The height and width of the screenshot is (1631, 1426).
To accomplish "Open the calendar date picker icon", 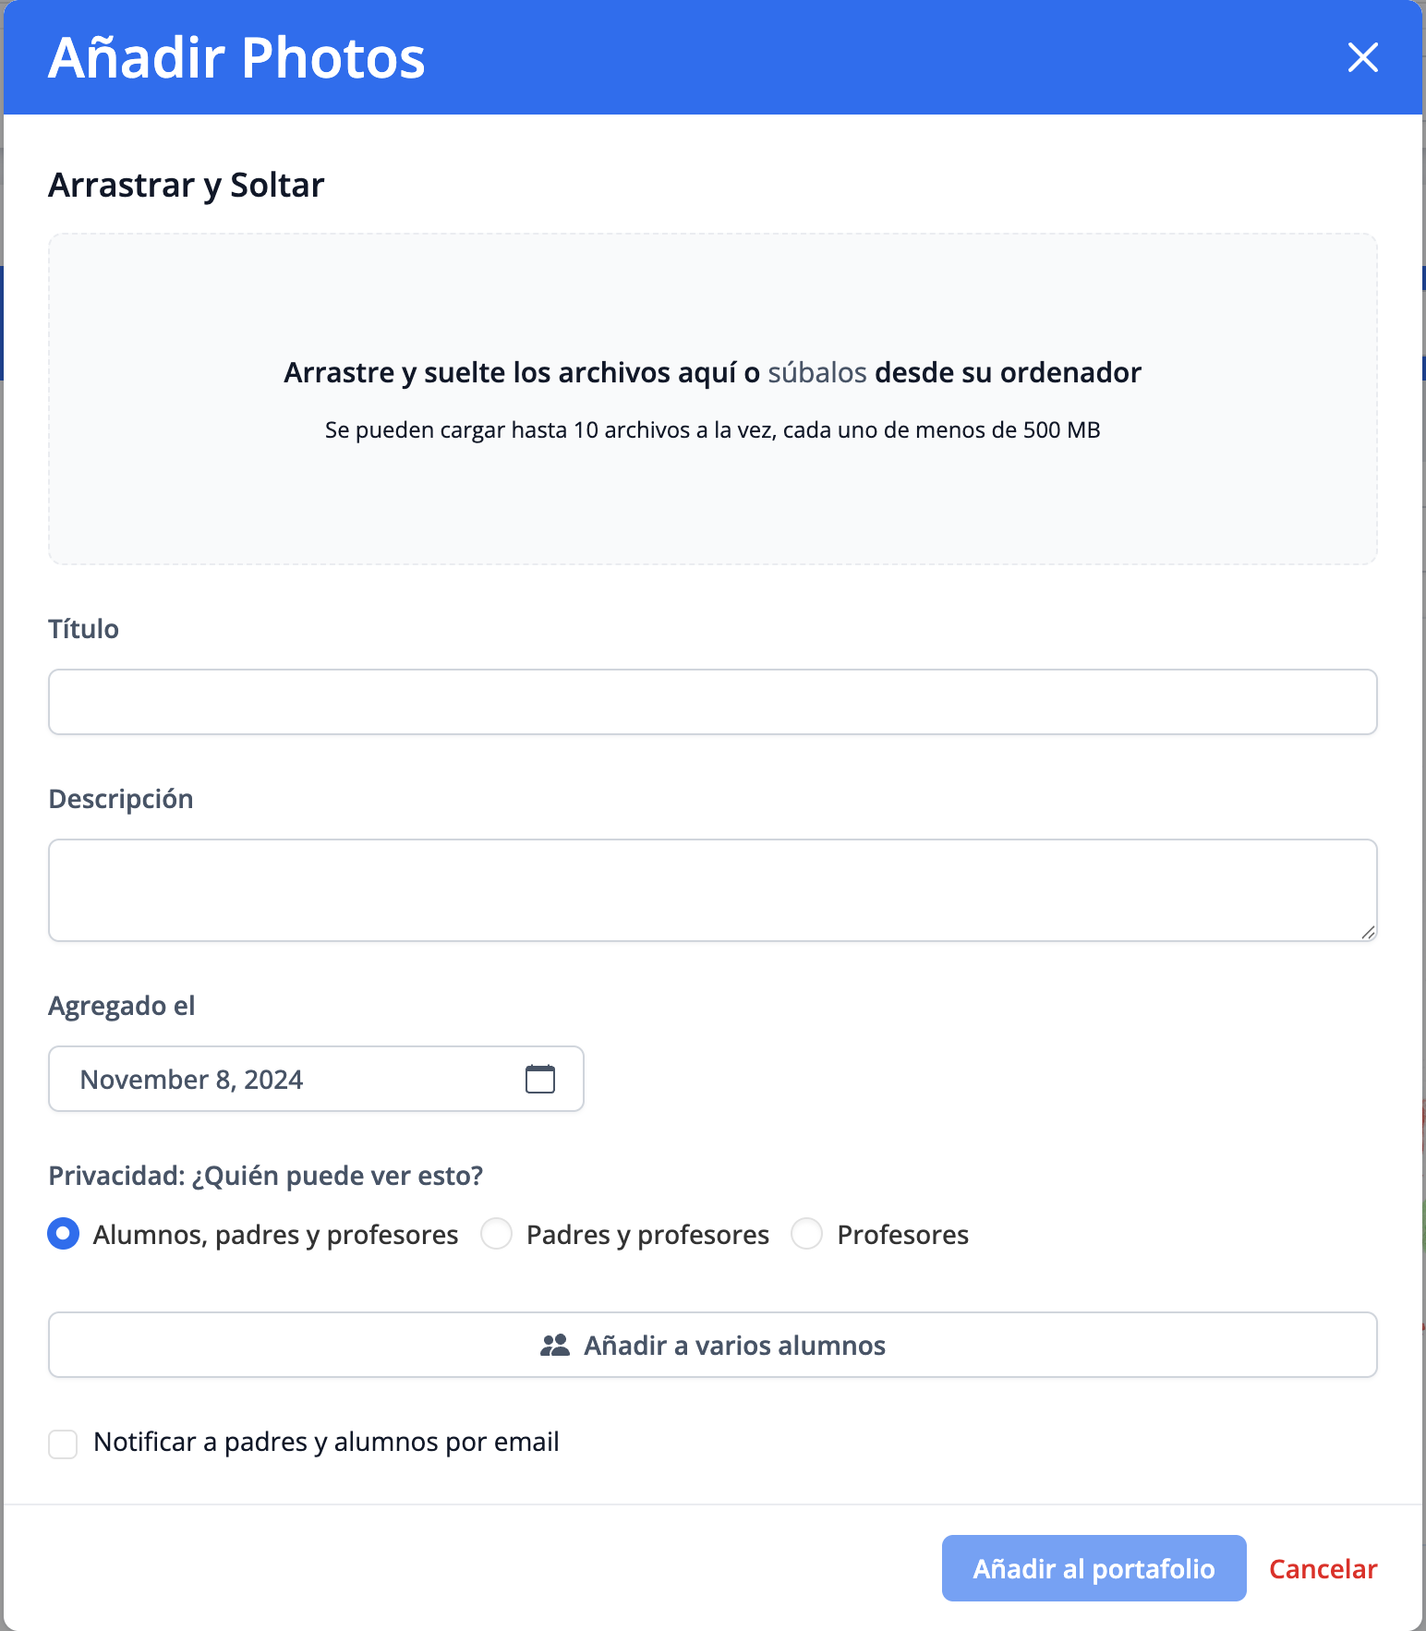I will pos(540,1079).
